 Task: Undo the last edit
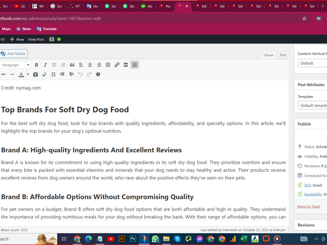click(80, 74)
